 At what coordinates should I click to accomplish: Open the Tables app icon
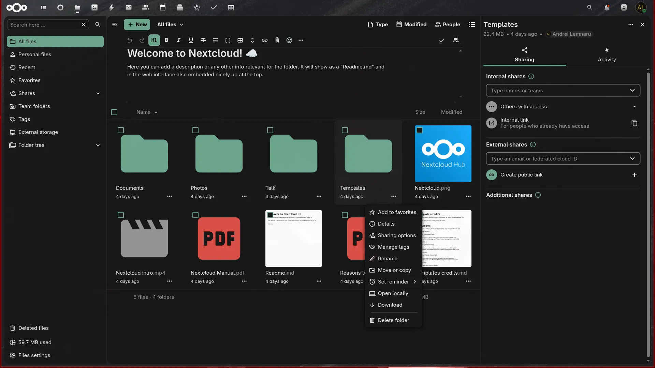(231, 7)
